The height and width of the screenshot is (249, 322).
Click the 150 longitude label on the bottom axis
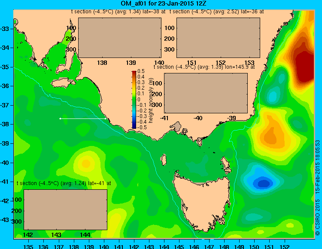[254, 246]
